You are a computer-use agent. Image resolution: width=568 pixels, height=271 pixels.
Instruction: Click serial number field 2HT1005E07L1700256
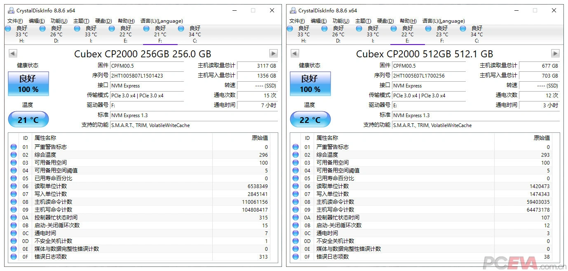[429, 76]
